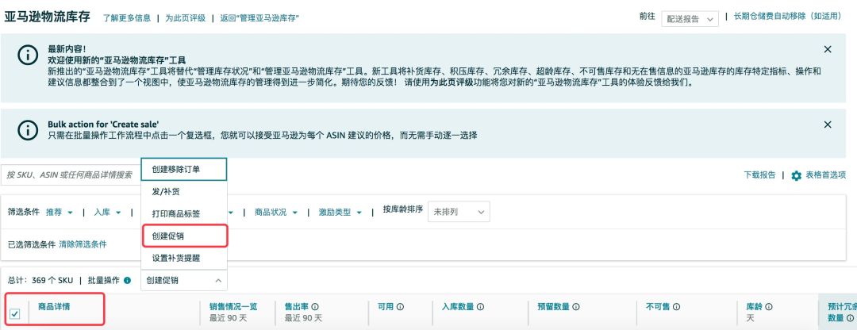
Task: Dismiss the Bulk action 'Create sale' banner
Action: click(x=828, y=125)
